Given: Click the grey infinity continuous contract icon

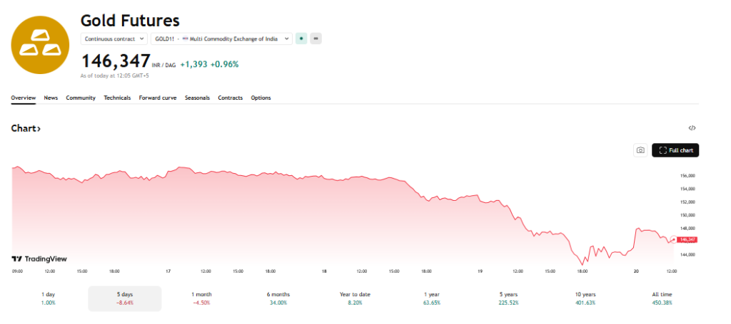Looking at the screenshot, I should 316,38.
